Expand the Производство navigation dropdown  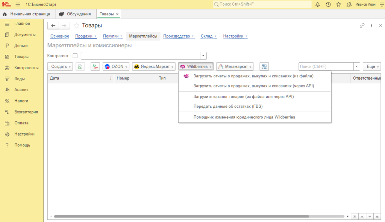[x=179, y=36]
